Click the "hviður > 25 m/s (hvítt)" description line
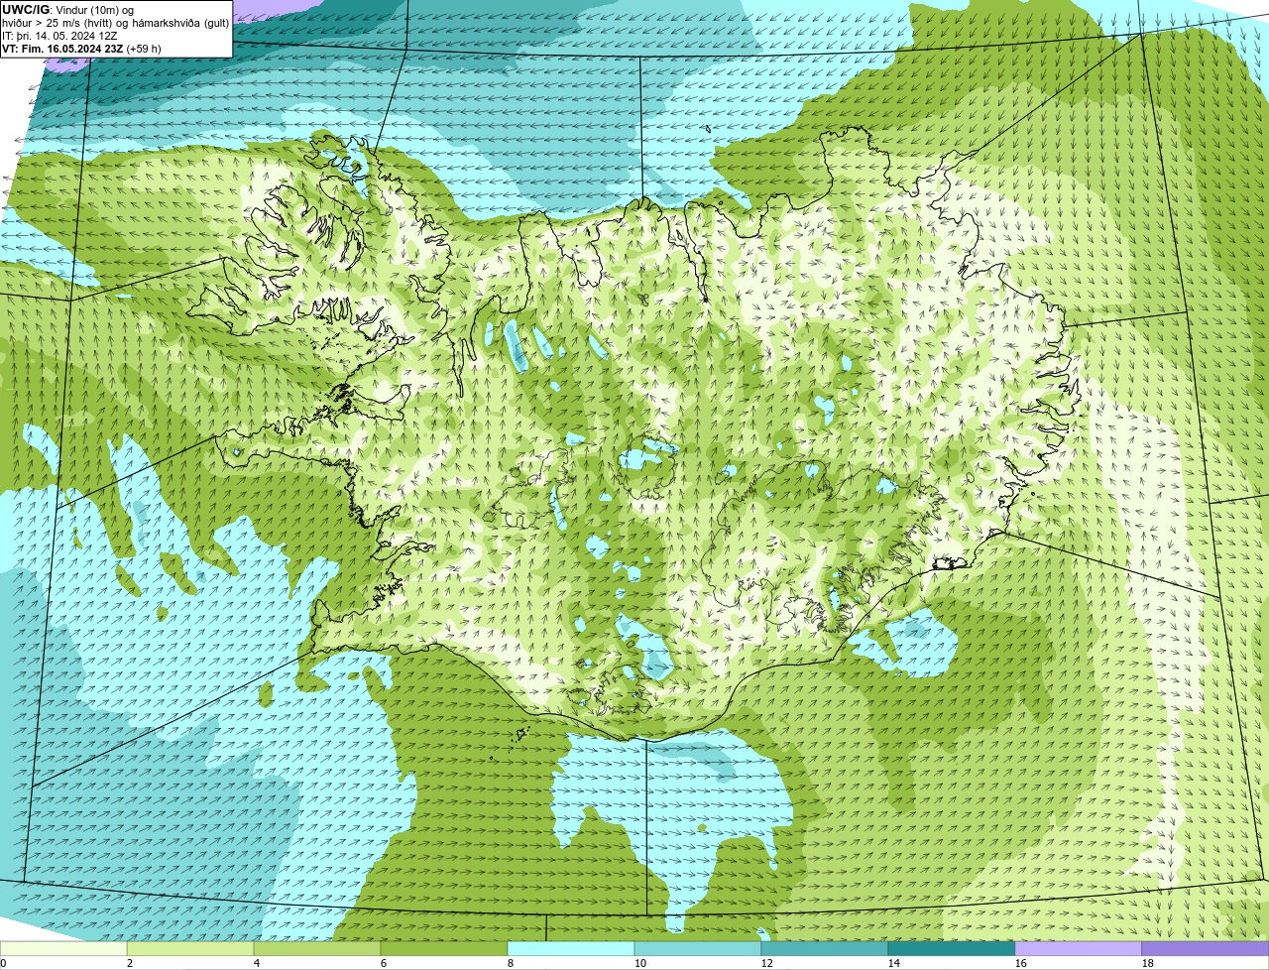This screenshot has height=970, width=1269. [x=116, y=22]
